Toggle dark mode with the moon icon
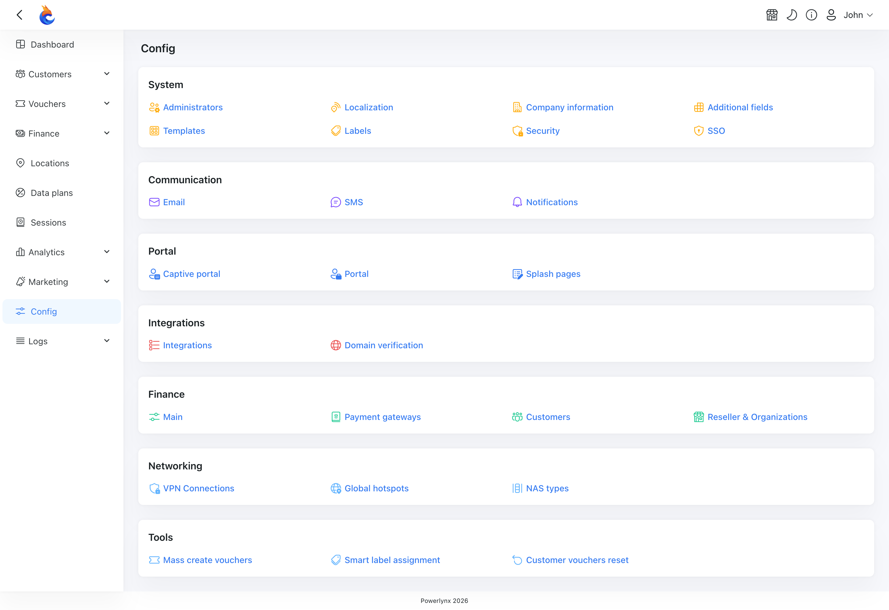This screenshot has width=889, height=610. tap(791, 15)
